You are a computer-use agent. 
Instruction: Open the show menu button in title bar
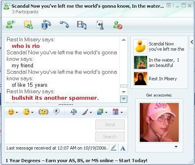point(169,6)
